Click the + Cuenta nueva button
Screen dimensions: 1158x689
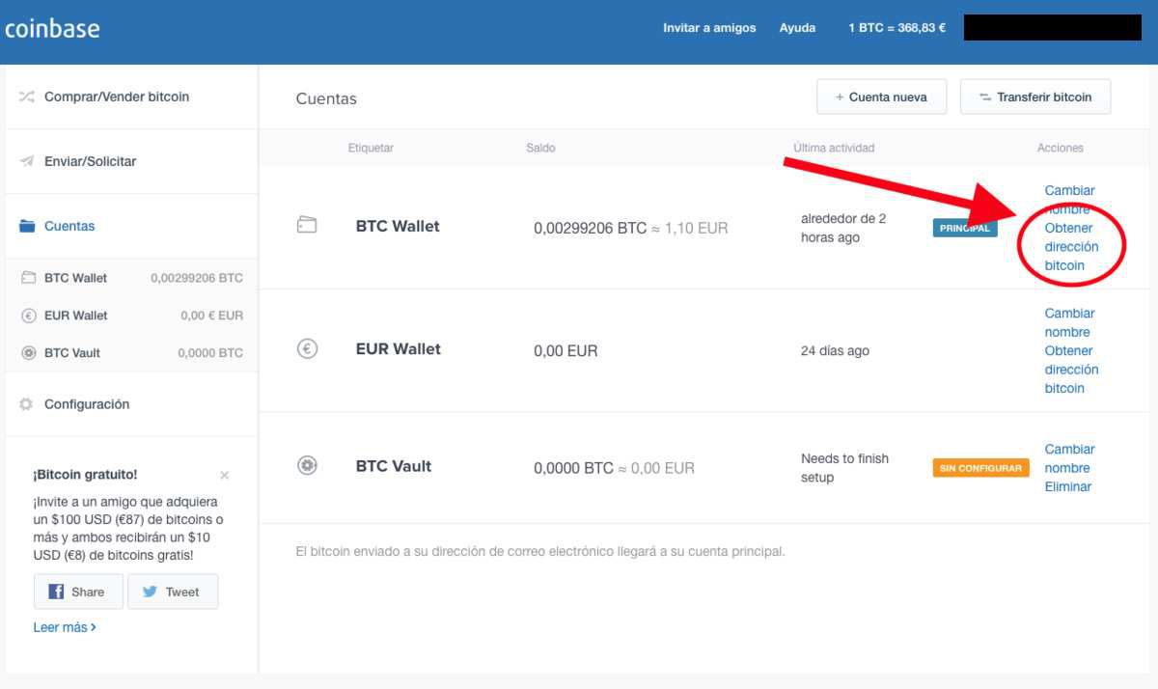[x=881, y=96]
